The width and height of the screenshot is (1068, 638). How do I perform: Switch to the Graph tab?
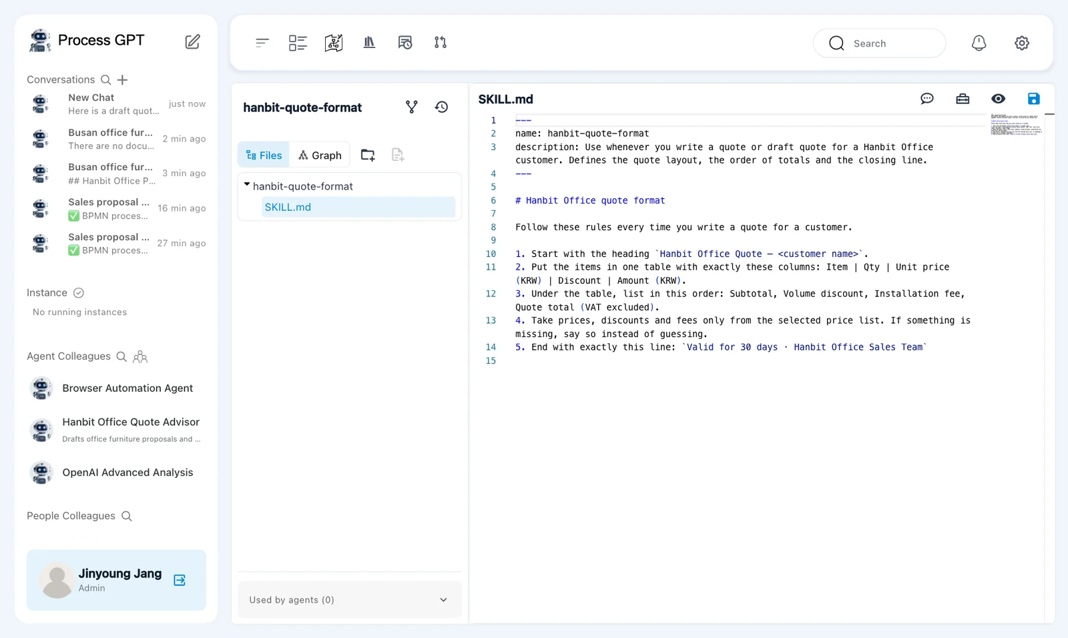pyautogui.click(x=320, y=155)
